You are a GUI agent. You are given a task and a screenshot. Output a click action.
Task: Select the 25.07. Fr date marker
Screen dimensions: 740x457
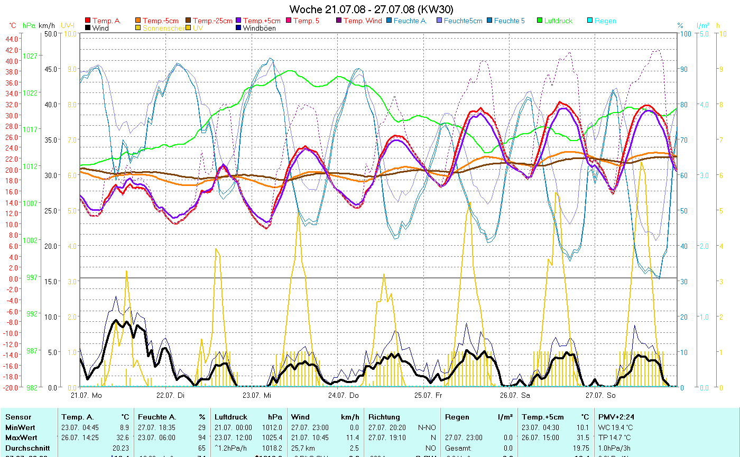pos(428,395)
